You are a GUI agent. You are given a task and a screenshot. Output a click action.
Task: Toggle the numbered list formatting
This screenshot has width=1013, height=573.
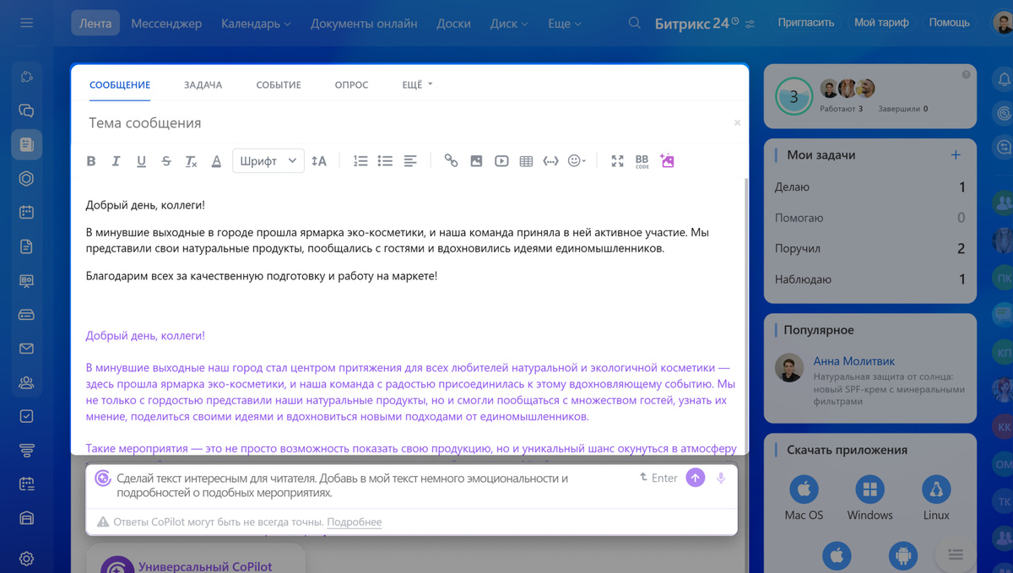(x=360, y=160)
